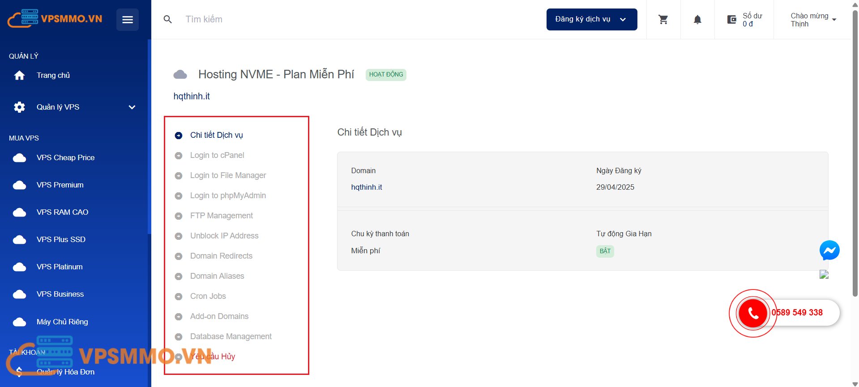Click the search magnifier icon

pos(168,20)
